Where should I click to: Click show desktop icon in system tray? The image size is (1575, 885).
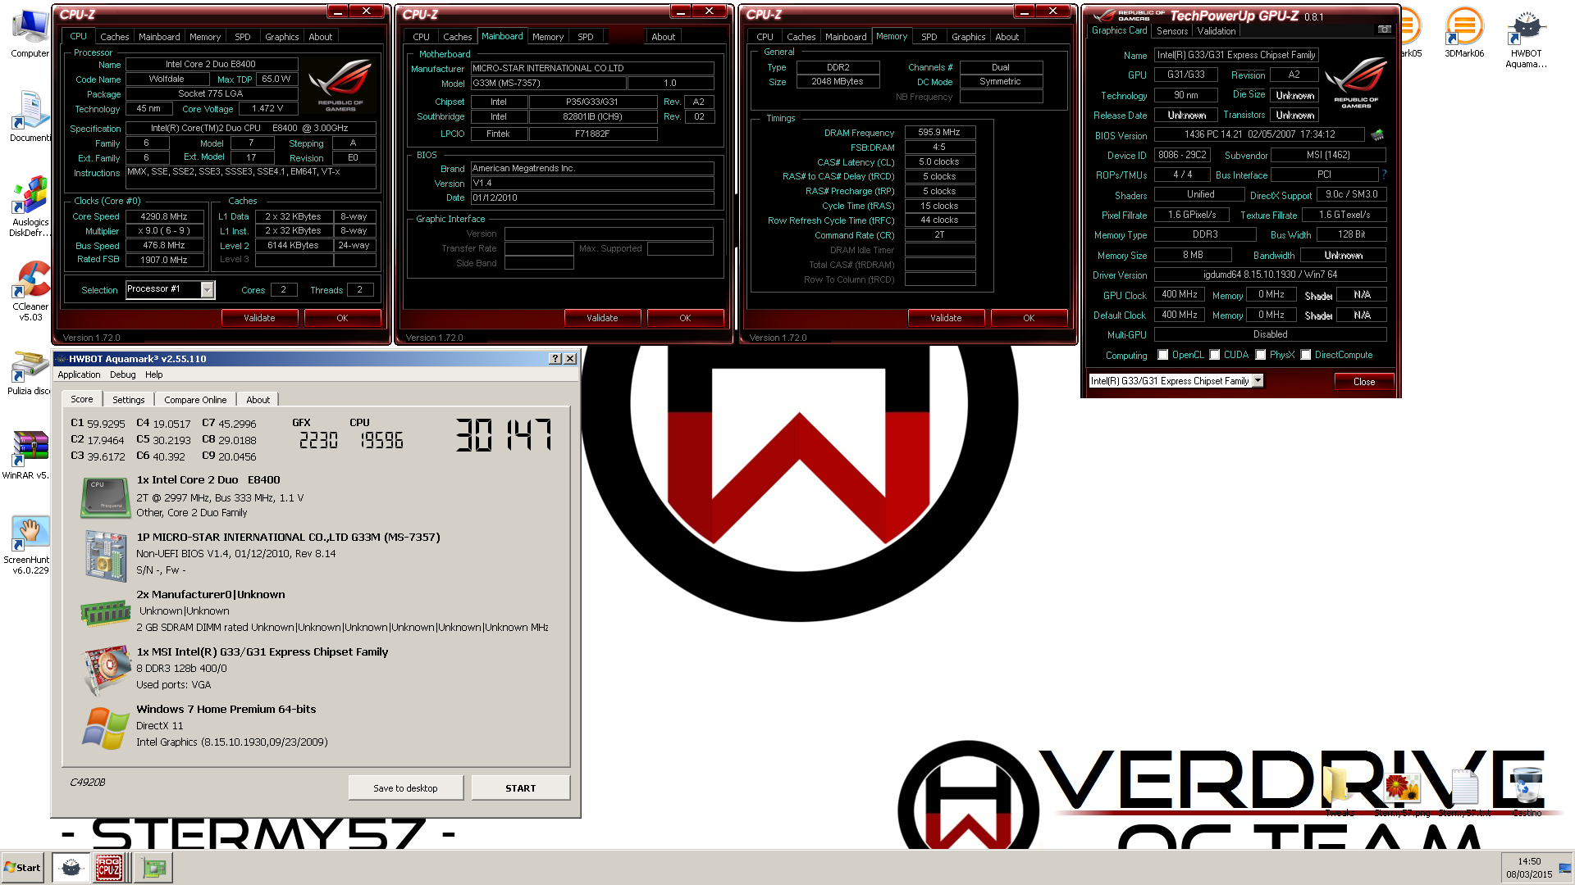point(1566,869)
